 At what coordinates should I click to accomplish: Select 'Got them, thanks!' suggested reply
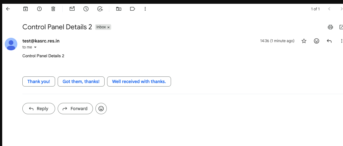[x=81, y=81]
